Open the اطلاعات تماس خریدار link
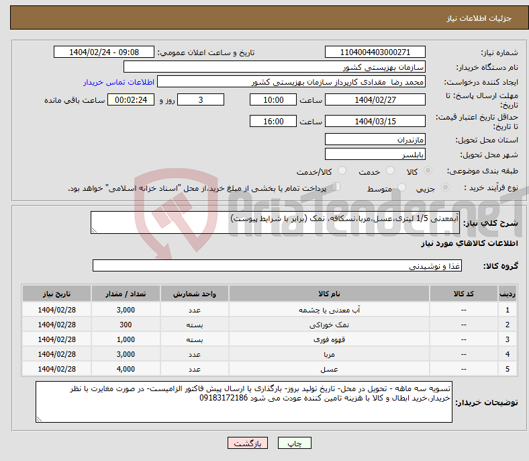Screen dimensions: 529x461 point(119,82)
